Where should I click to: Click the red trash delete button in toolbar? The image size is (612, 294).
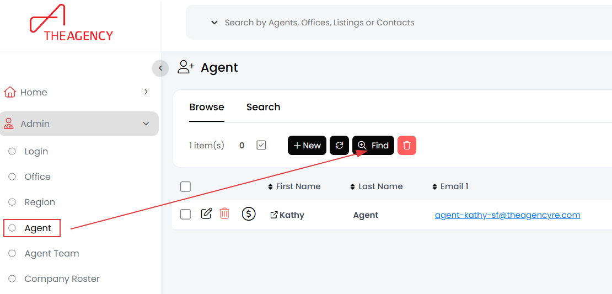[x=407, y=146]
